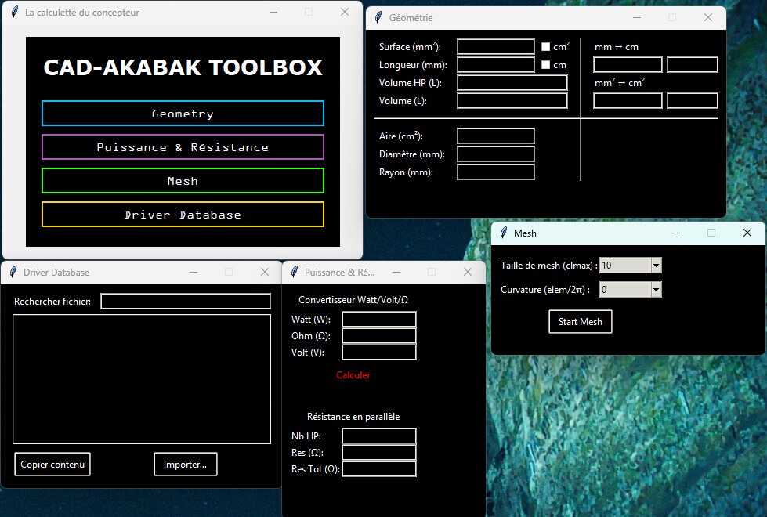The width and height of the screenshot is (767, 517).
Task: Click the feather icon in Mesh title bar
Action: point(504,233)
